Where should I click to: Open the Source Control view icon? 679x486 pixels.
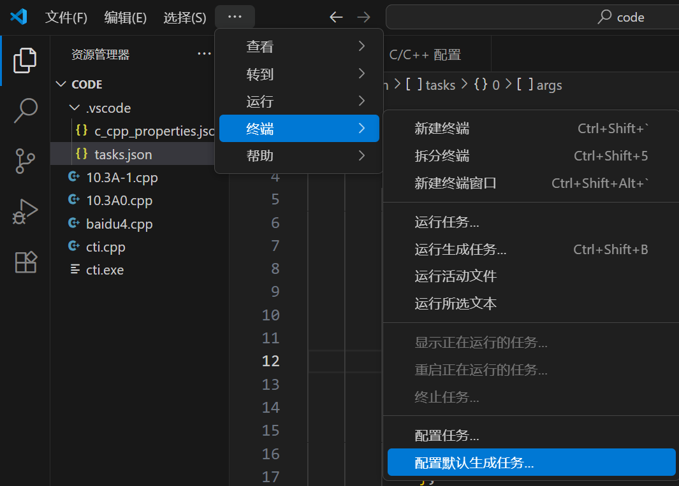coord(25,161)
